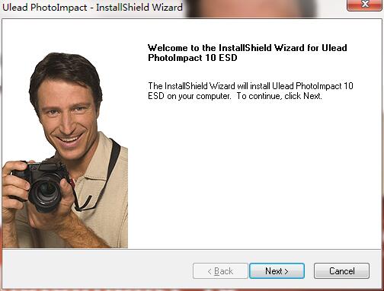Cancel the PhotoImpact installation

point(341,271)
